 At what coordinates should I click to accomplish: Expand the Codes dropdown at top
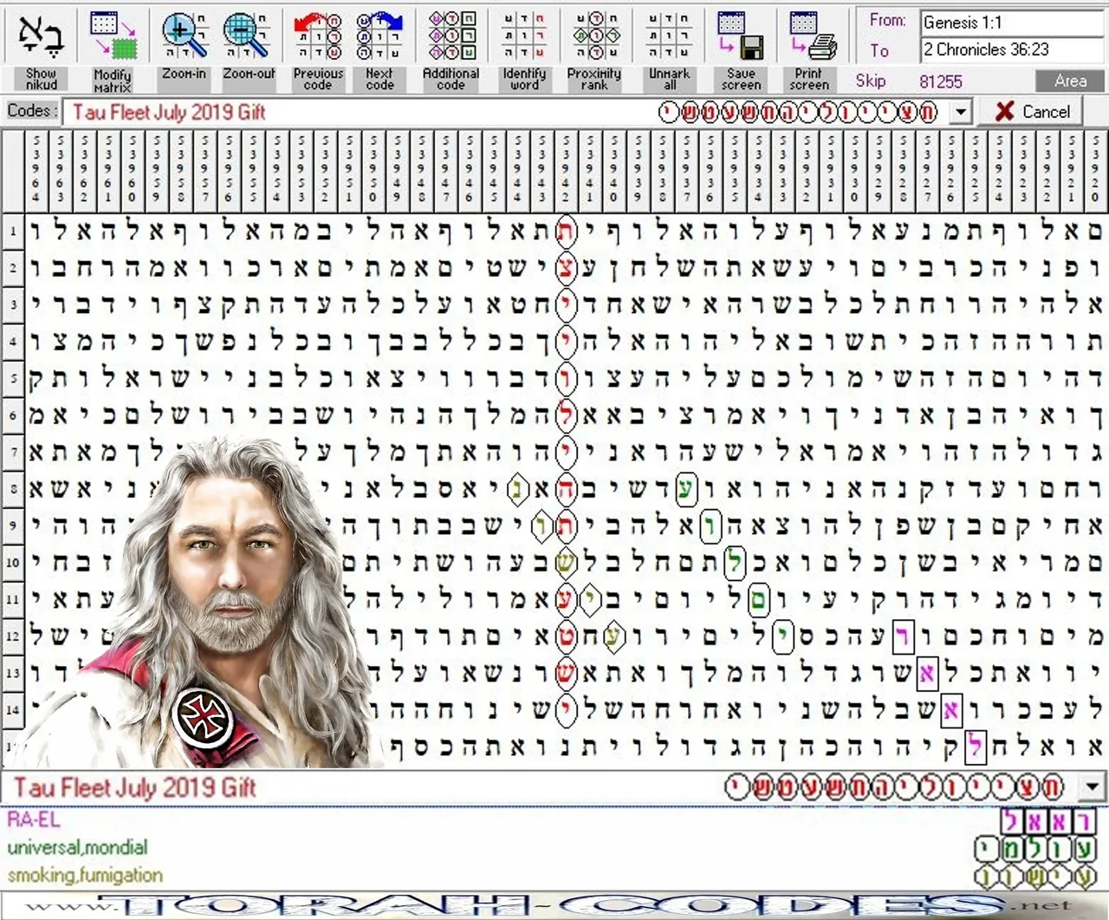pos(960,112)
